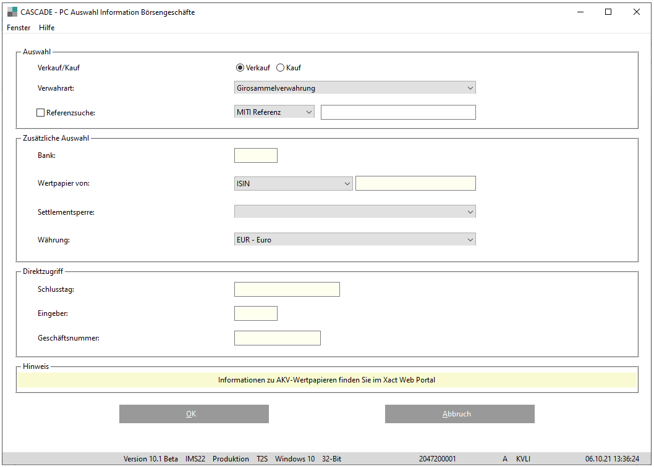Click the Abbruch button
Image resolution: width=654 pixels, height=467 pixels.
tap(459, 414)
